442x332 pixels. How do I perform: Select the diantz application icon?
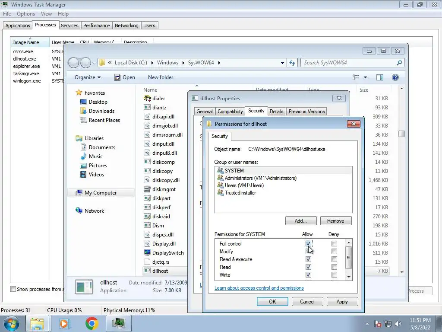pyautogui.click(x=147, y=107)
